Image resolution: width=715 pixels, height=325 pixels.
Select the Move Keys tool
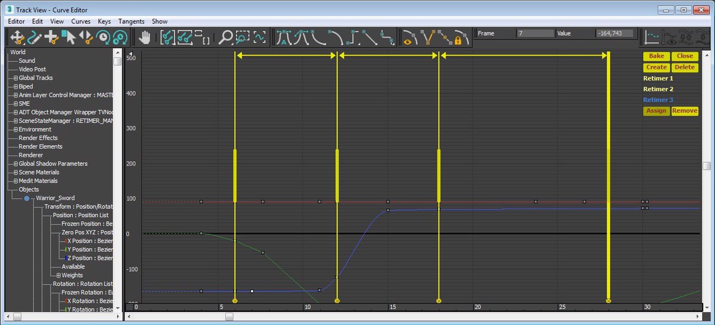click(x=18, y=37)
